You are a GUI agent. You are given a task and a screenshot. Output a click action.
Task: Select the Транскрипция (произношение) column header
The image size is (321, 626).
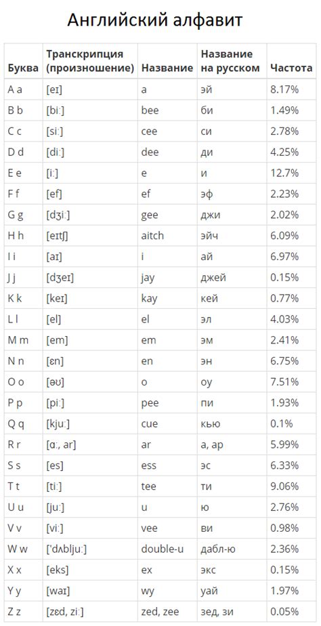point(90,61)
